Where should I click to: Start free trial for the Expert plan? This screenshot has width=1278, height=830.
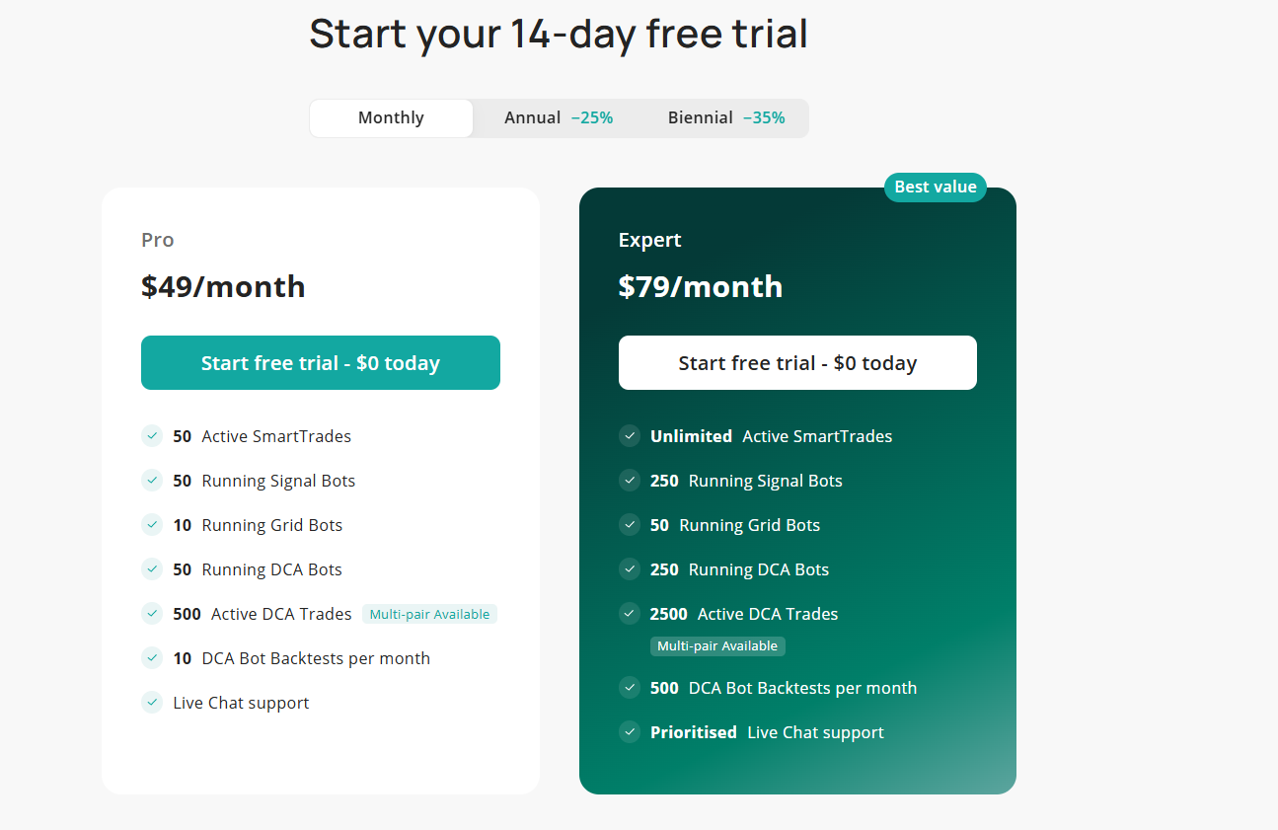(x=797, y=363)
